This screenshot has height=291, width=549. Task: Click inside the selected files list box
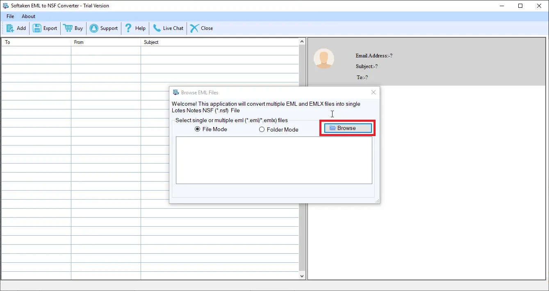tap(274, 160)
